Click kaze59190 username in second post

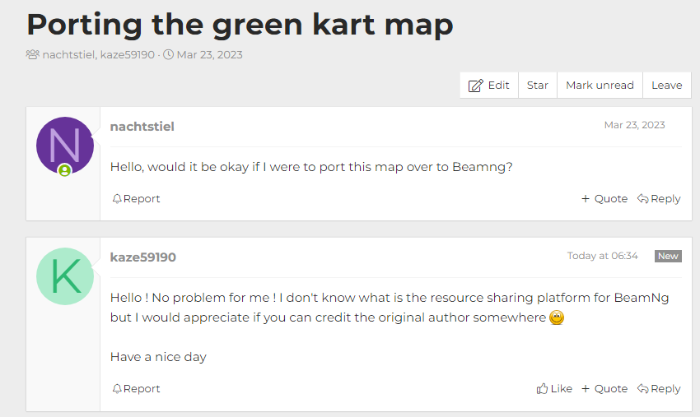142,257
